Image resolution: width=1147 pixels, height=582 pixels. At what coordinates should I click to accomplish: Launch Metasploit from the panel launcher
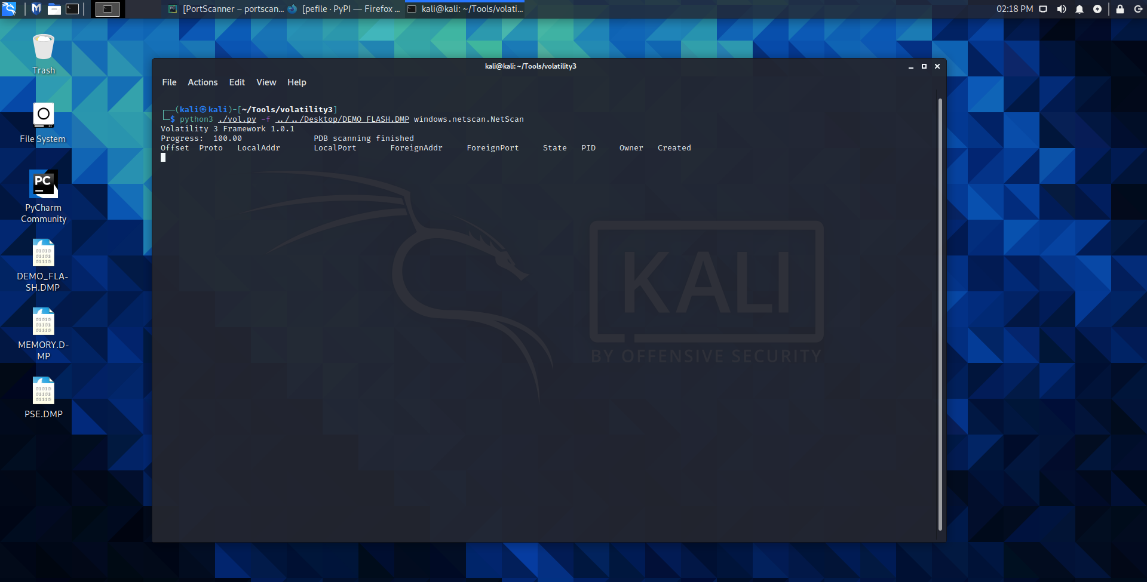36,9
